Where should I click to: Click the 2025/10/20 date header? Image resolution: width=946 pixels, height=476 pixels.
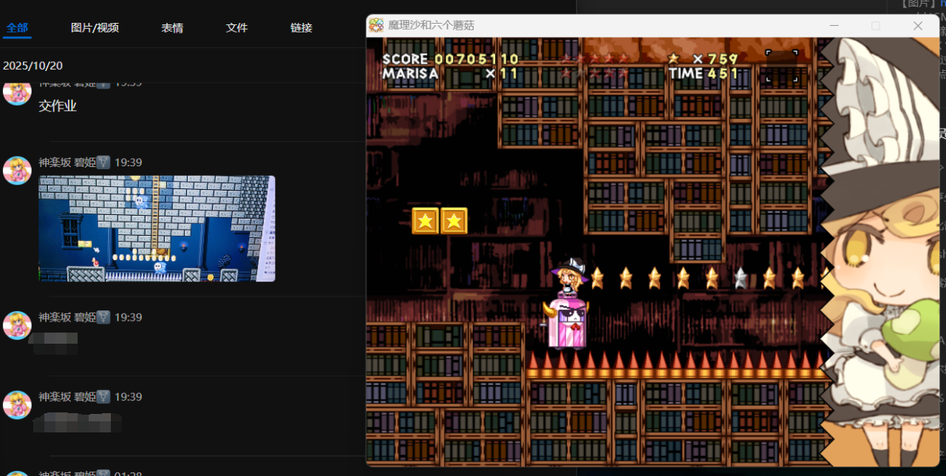point(33,66)
